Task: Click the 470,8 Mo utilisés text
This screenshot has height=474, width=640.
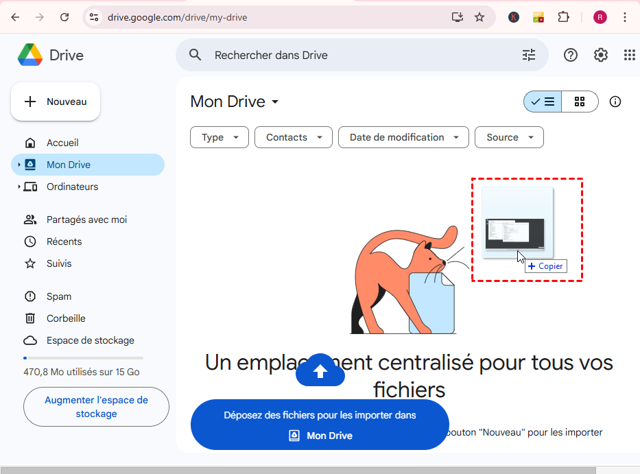Action: pyautogui.click(x=82, y=372)
